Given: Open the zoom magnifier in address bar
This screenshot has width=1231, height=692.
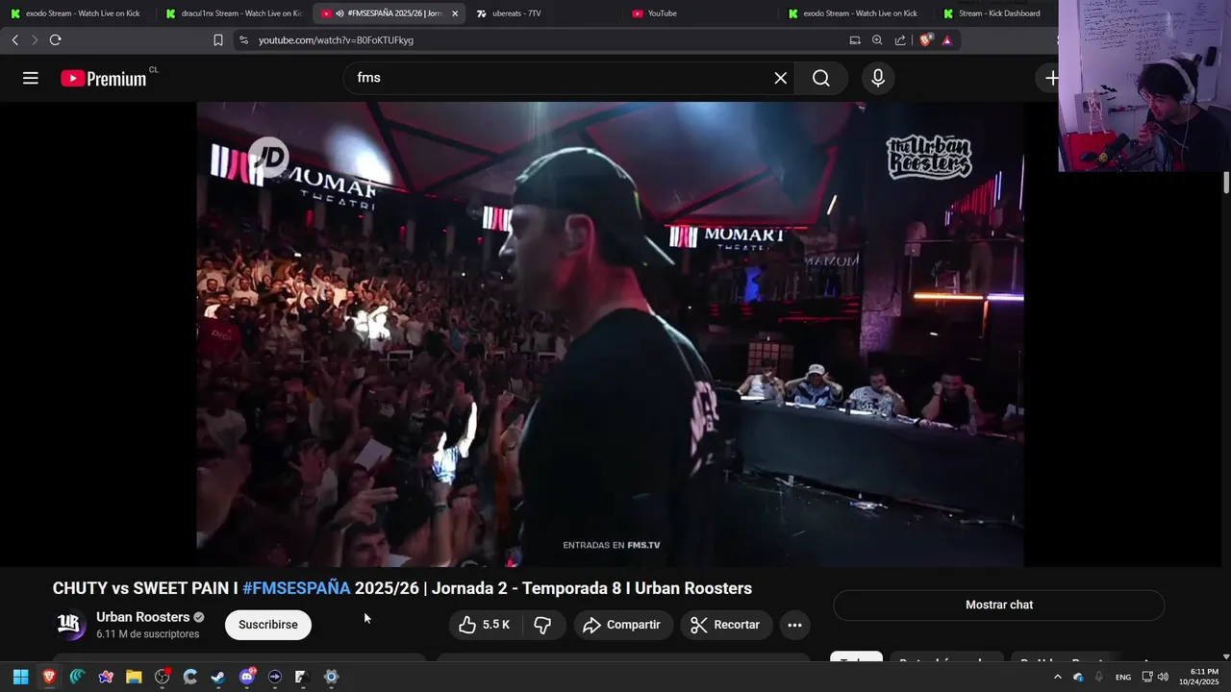Looking at the screenshot, I should 877,39.
